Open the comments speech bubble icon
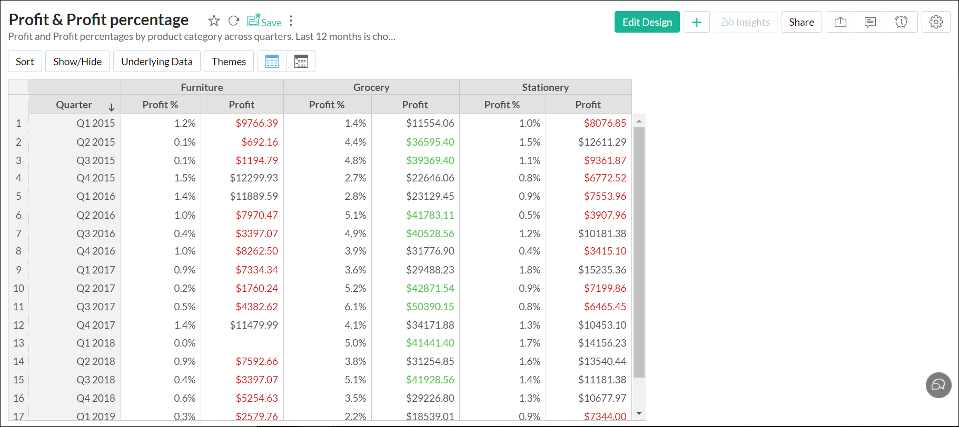 click(870, 22)
